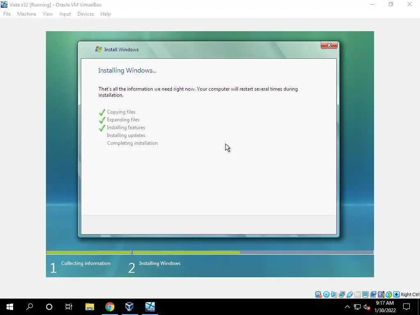
Task: Minimize the VirtualBox window
Action: tap(372, 5)
